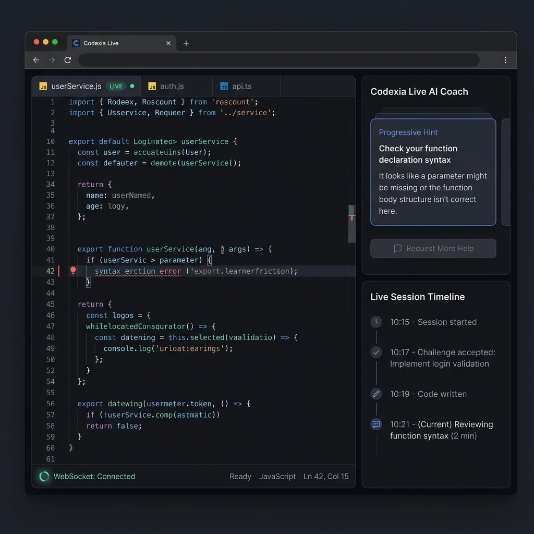Click the editor scrollbar thumb
The image size is (534, 534).
point(352,224)
